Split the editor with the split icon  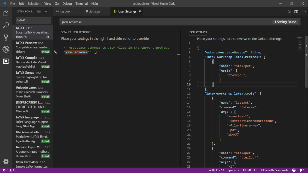tap(296, 11)
